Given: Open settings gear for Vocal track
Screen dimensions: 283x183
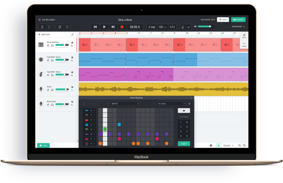Looking at the screenshot, I should coord(72,87).
